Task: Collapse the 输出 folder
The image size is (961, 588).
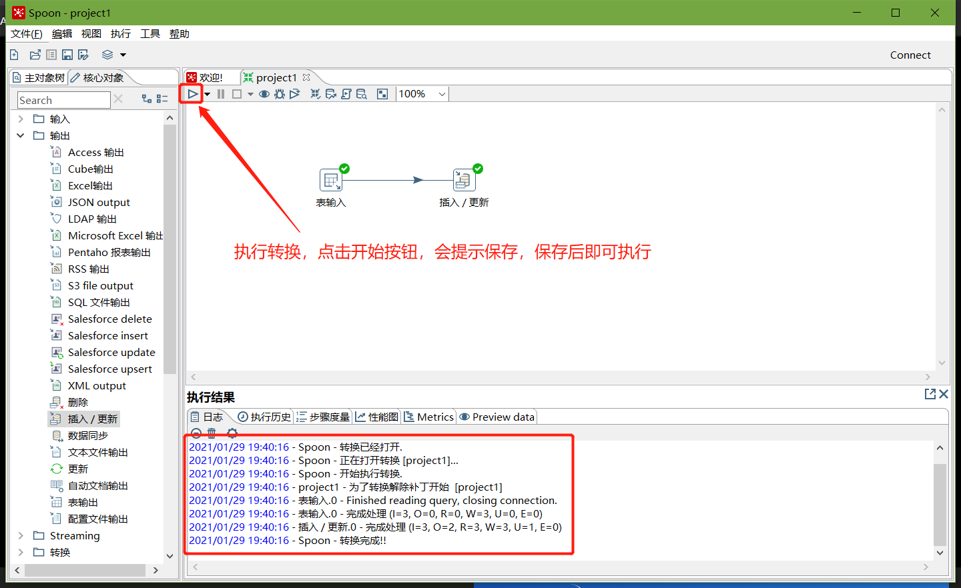Action: 21,135
